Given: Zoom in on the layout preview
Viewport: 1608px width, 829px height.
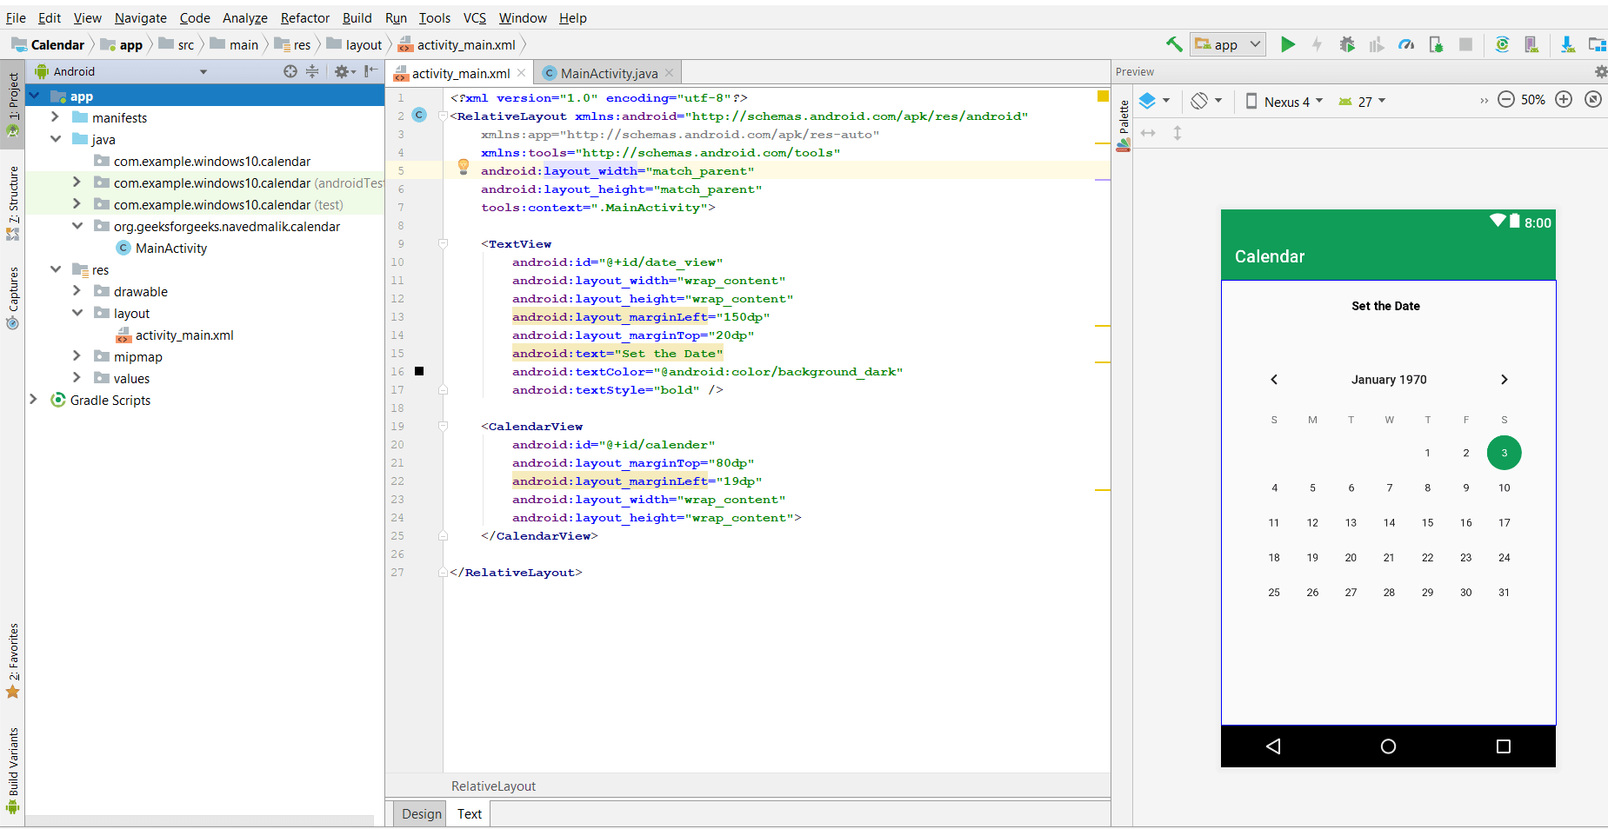Looking at the screenshot, I should [x=1564, y=100].
